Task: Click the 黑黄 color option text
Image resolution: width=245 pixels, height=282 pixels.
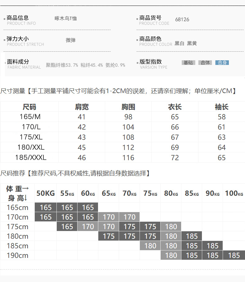Action: click(192, 44)
